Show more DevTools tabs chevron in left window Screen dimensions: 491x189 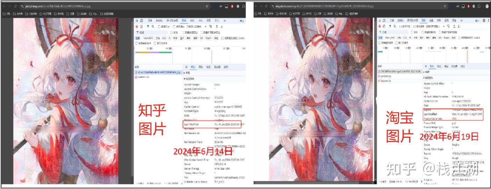(225, 21)
